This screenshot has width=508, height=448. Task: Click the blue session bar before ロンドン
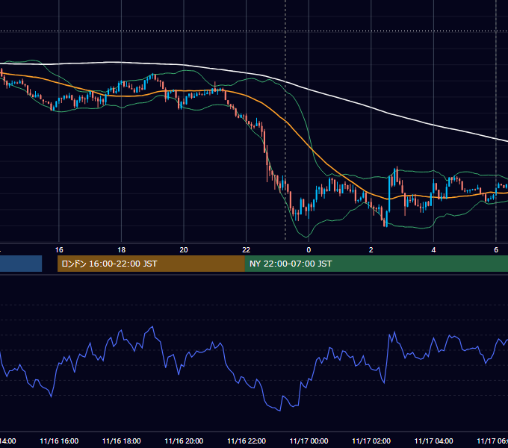click(21, 264)
